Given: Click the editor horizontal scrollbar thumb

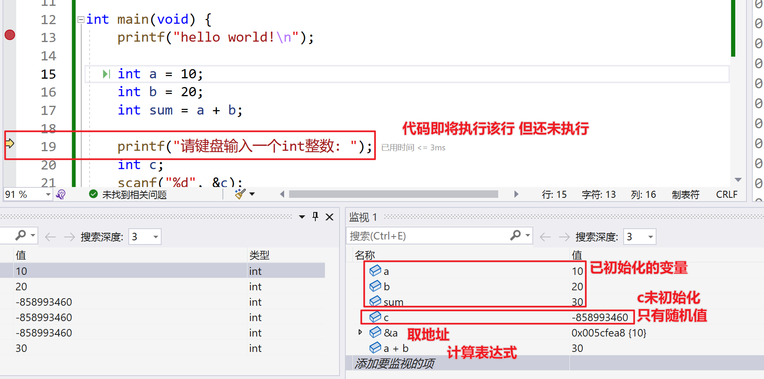Looking at the screenshot, I should click(x=393, y=194).
